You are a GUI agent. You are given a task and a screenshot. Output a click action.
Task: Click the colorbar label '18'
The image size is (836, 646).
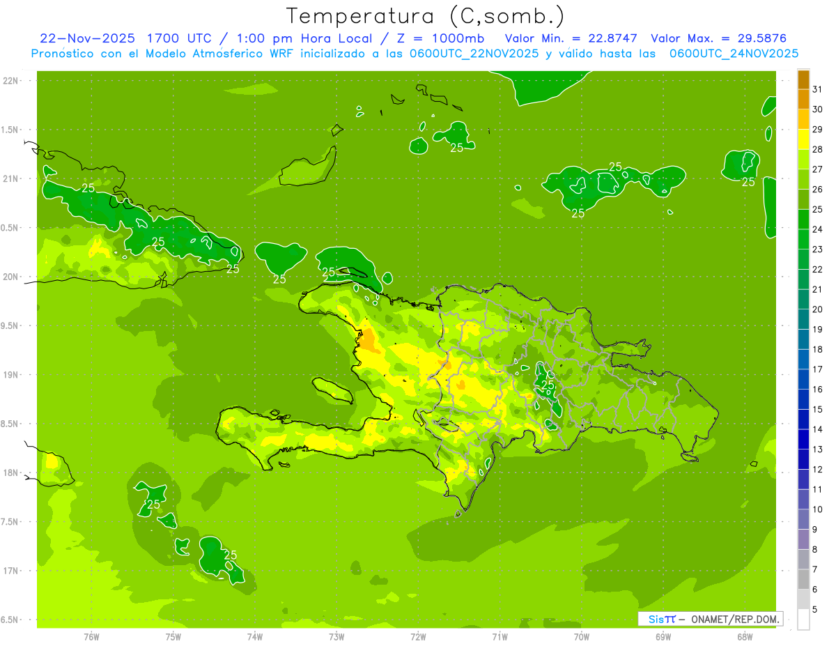[x=818, y=349]
